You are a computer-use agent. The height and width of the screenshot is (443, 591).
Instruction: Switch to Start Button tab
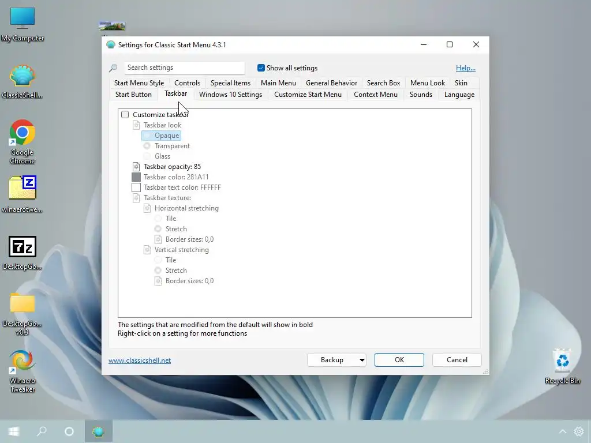point(133,95)
